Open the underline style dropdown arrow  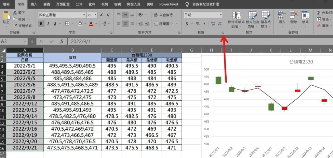(60, 23)
